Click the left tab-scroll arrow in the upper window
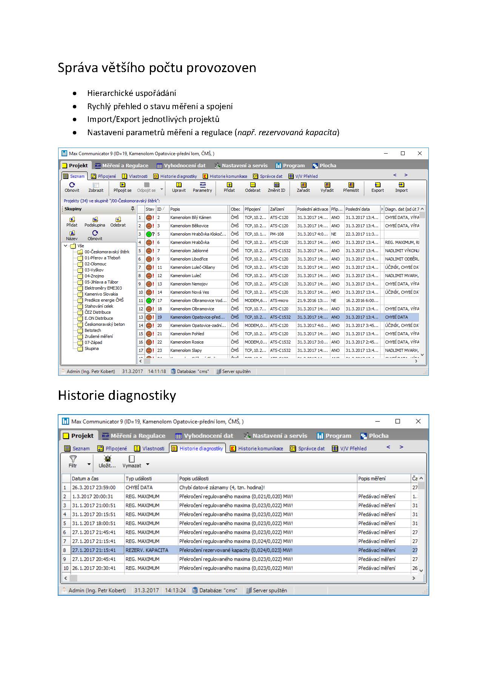Screen dimensions: 487x689 (395, 175)
